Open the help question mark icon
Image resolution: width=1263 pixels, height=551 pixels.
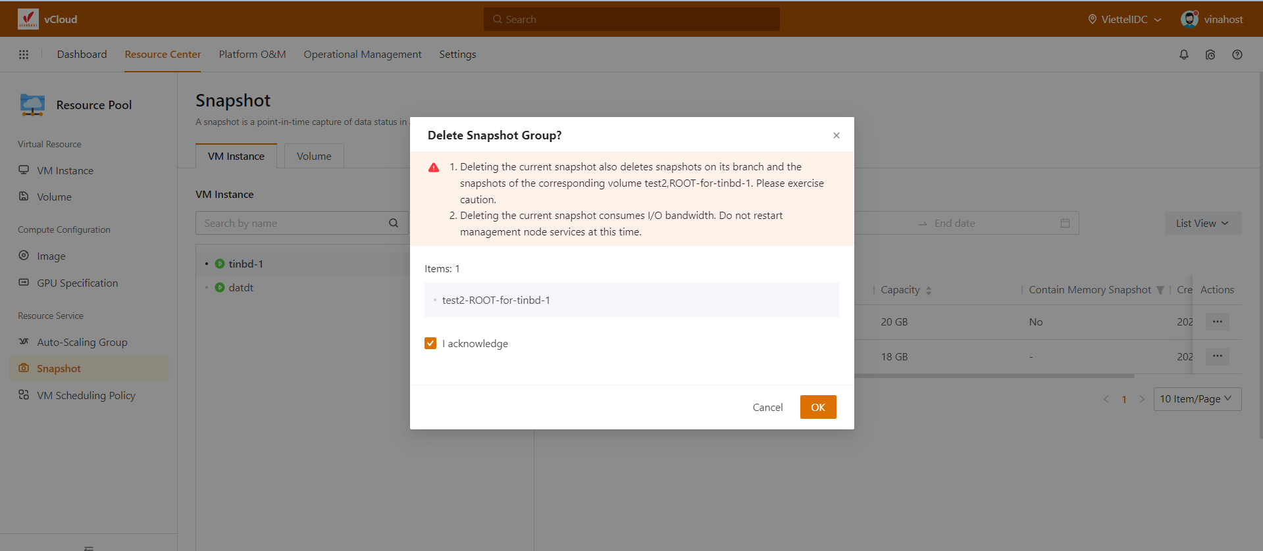tap(1237, 55)
